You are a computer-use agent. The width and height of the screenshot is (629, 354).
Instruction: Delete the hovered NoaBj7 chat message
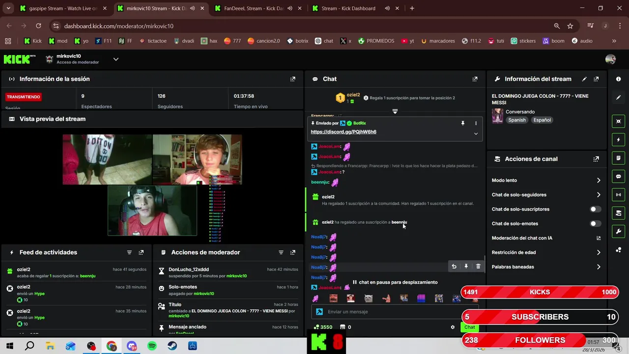click(478, 266)
